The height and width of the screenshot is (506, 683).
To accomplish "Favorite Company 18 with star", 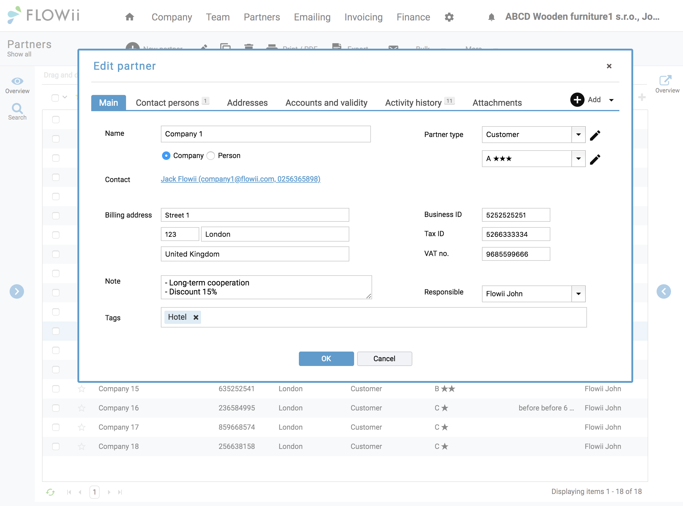I will pyautogui.click(x=81, y=447).
